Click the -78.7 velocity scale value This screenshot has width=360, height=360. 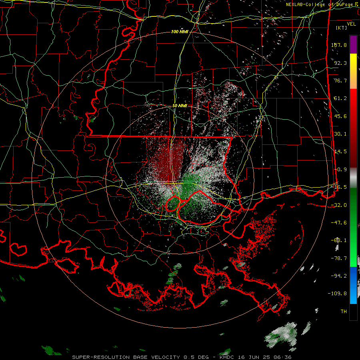(x=339, y=258)
